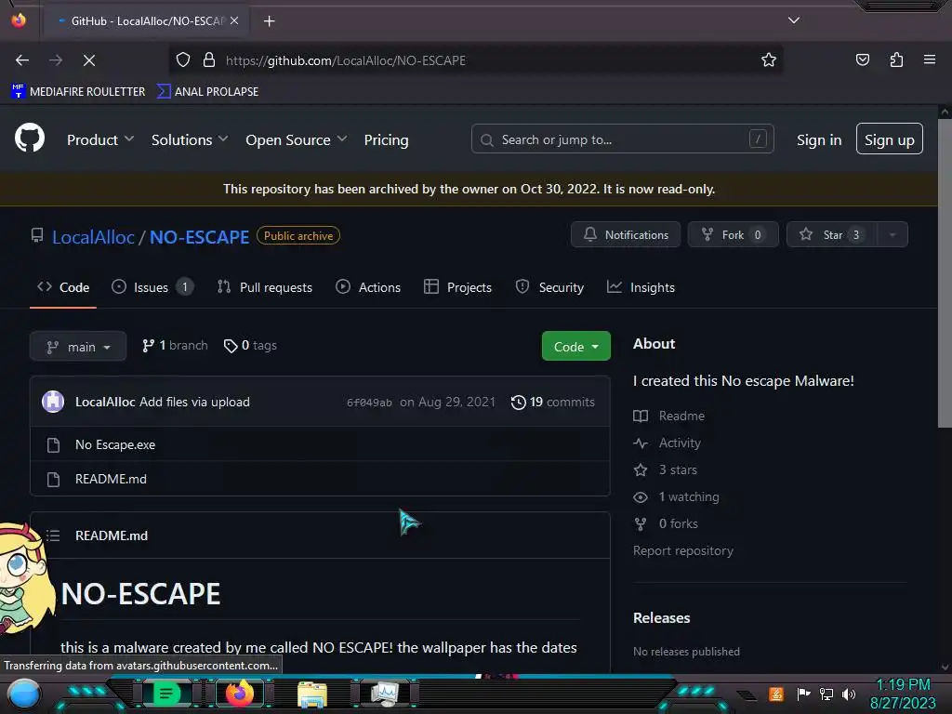Click the GitHub Octocat logo

(x=30, y=138)
